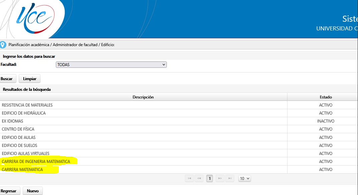Go to next page of results
Screen dimensions: 358x195
click(220, 179)
